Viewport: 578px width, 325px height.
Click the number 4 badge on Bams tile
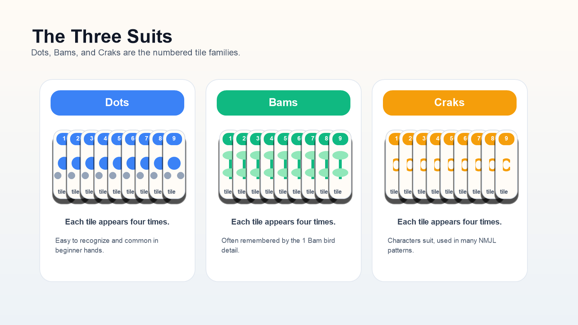point(269,139)
